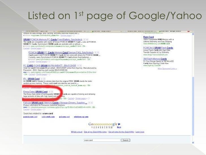
Task: Open Cached link under the digikey result
Action: click(x=32, y=74)
